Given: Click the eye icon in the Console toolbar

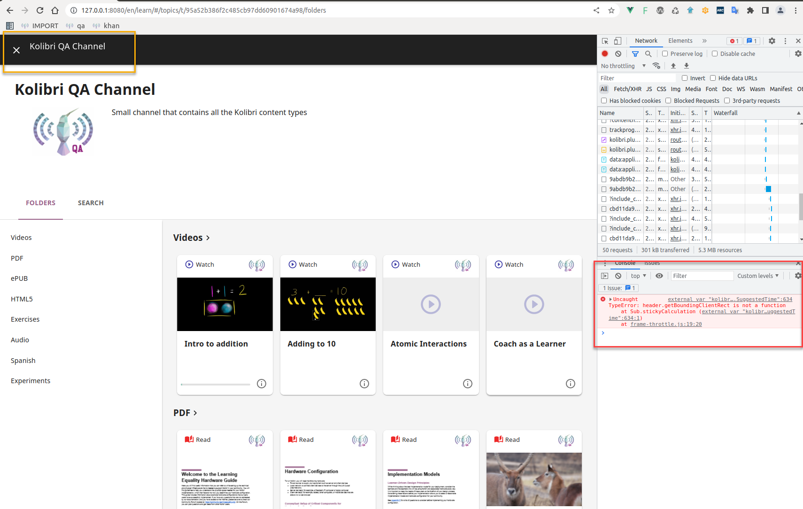Looking at the screenshot, I should coord(659,276).
